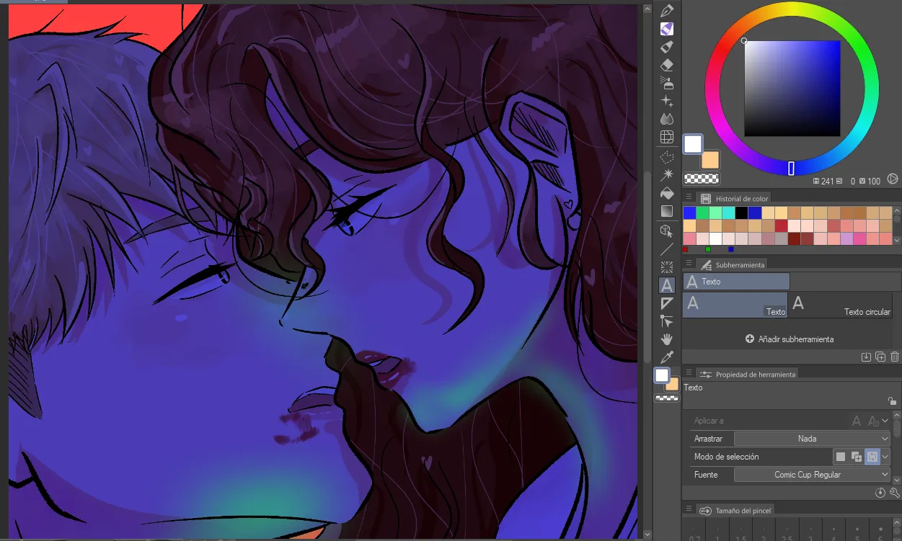This screenshot has height=541, width=902.
Task: Click the reset tool properties clock icon
Action: pyautogui.click(x=880, y=493)
